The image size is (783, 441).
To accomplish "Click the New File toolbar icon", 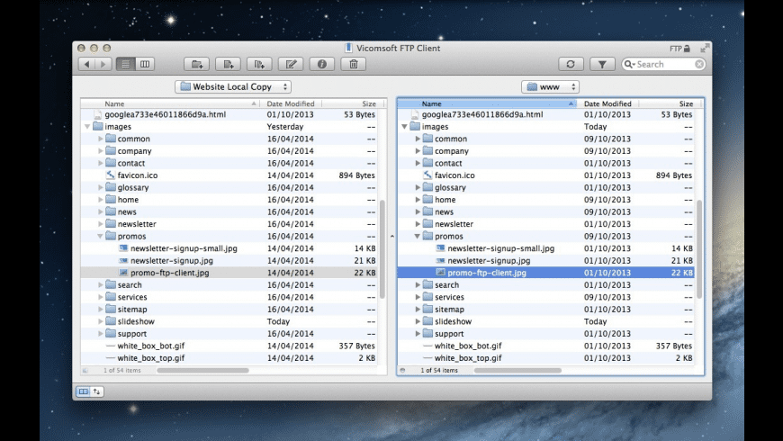I will click(x=229, y=64).
